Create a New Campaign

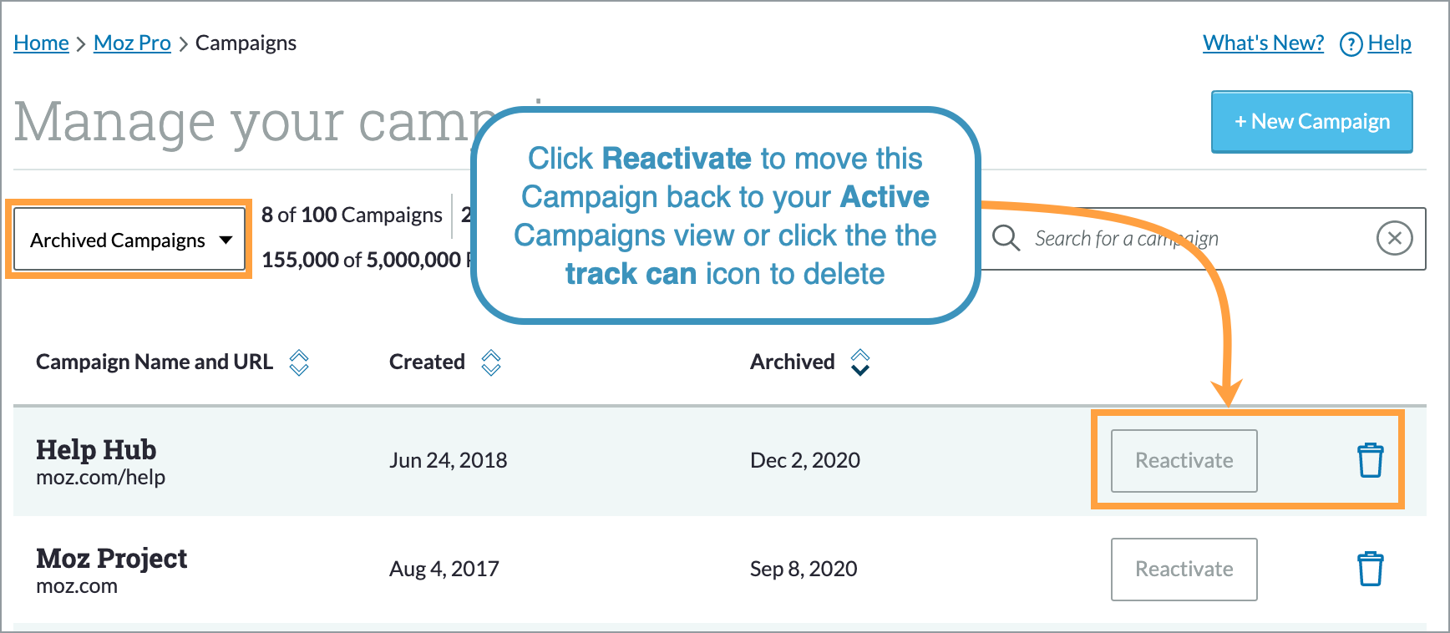pos(1311,121)
